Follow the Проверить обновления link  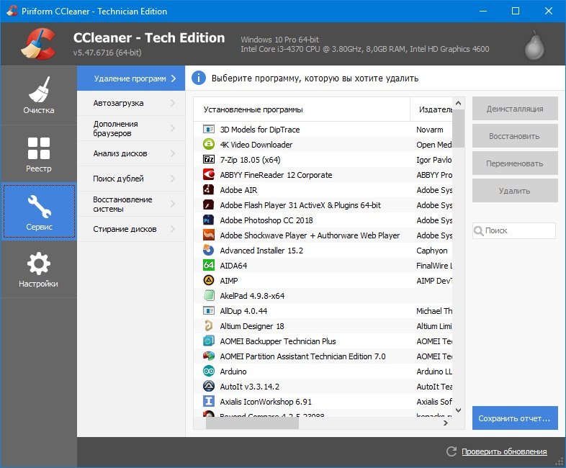coord(504,451)
